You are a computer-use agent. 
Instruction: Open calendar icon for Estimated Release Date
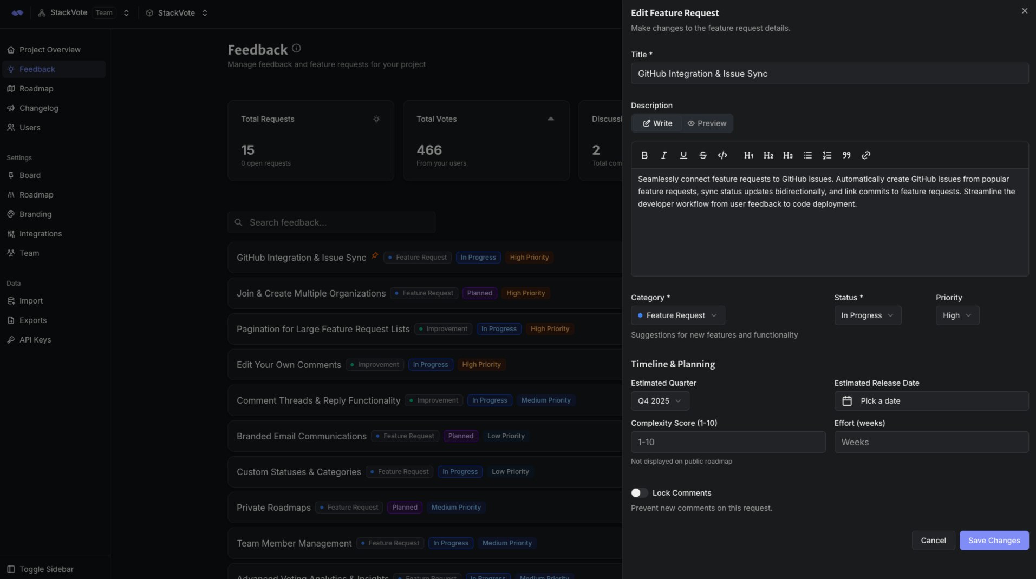click(x=847, y=401)
